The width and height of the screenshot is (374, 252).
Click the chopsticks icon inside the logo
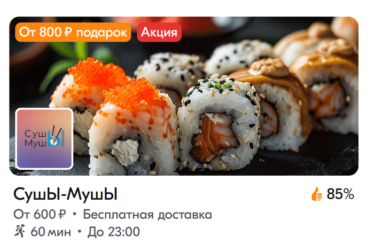pyautogui.click(x=56, y=136)
